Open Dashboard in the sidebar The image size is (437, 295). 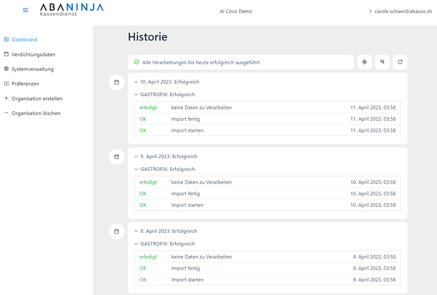point(24,40)
